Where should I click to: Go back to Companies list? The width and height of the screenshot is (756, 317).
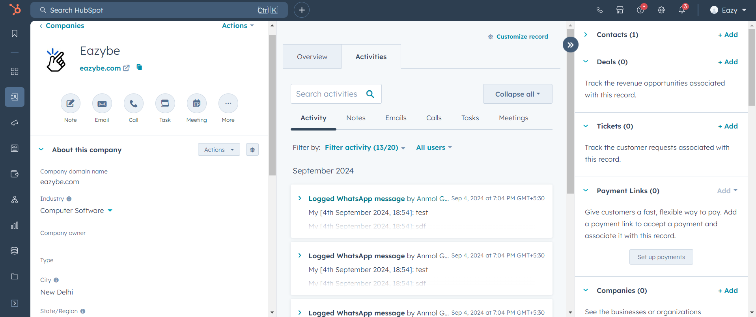(x=62, y=26)
